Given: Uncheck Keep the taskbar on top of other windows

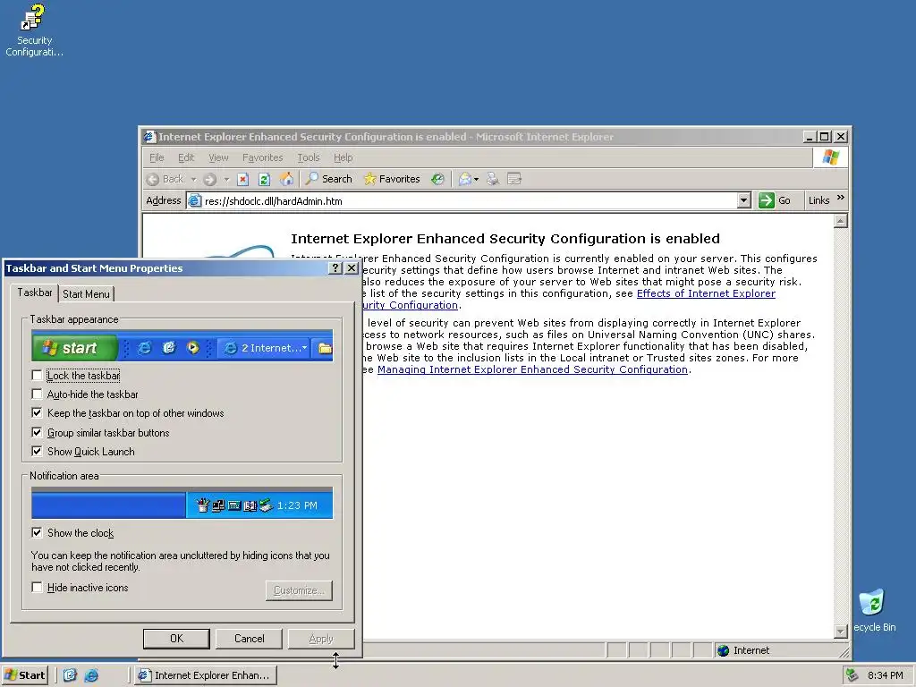Looking at the screenshot, I should coord(37,413).
